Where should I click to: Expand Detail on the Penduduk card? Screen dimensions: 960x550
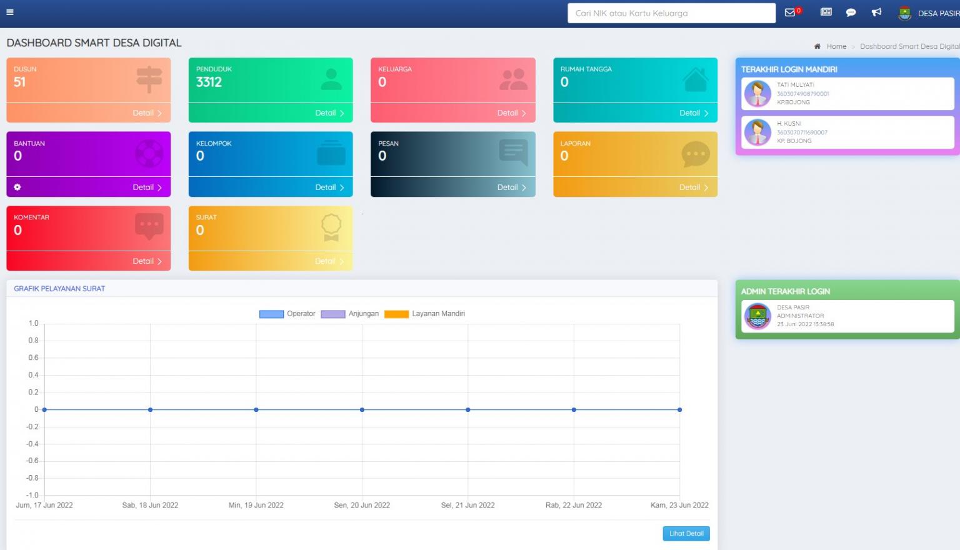coord(329,113)
